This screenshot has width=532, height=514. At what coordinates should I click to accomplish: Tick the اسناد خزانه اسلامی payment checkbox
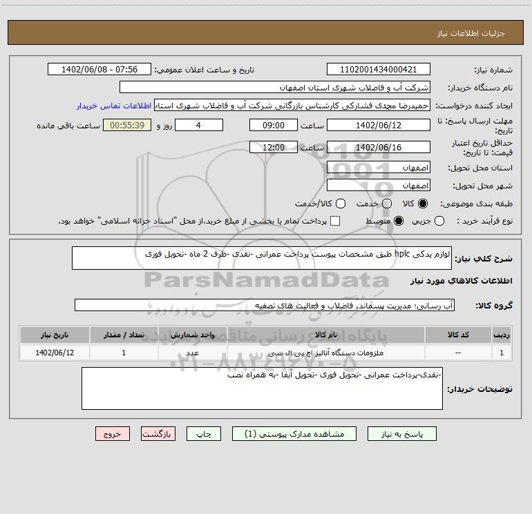pyautogui.click(x=335, y=221)
